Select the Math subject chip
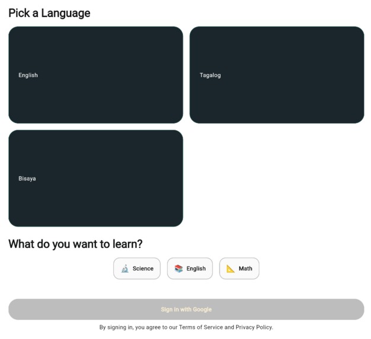Screen dimensions: 371x339 [x=239, y=269]
